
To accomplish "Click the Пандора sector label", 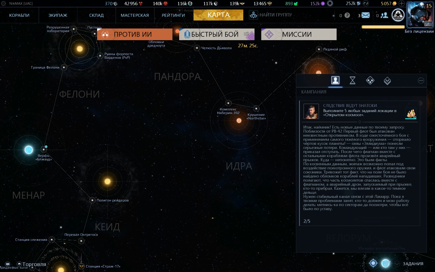I will click(177, 77).
